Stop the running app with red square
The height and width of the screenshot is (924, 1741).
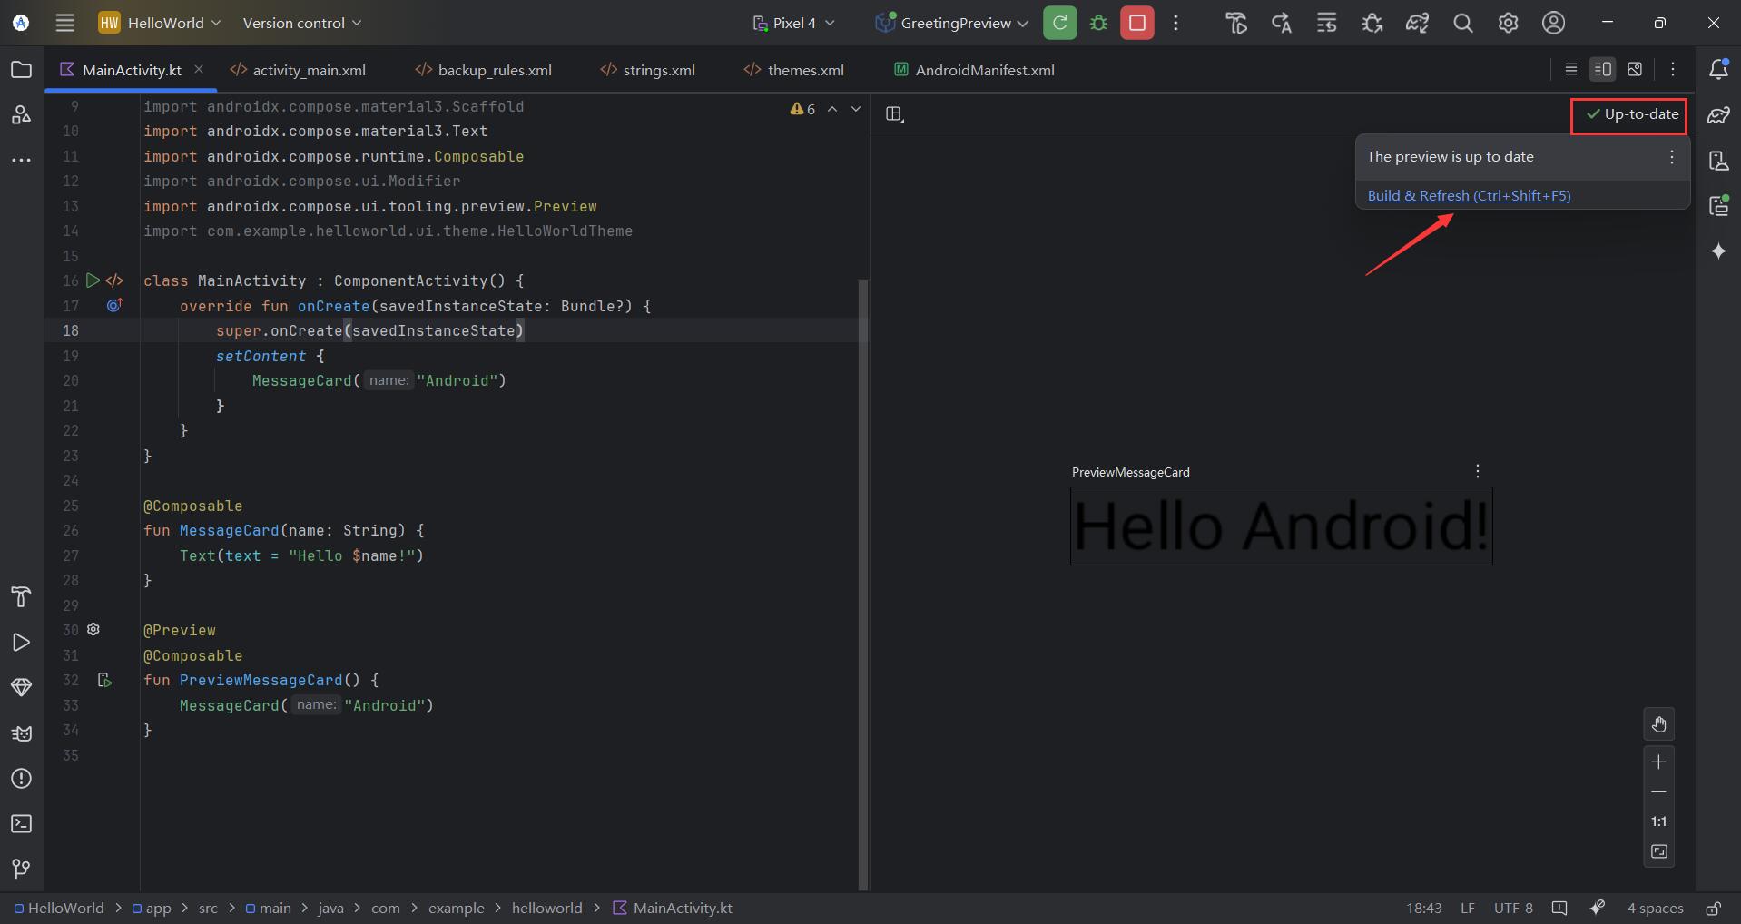tap(1137, 23)
